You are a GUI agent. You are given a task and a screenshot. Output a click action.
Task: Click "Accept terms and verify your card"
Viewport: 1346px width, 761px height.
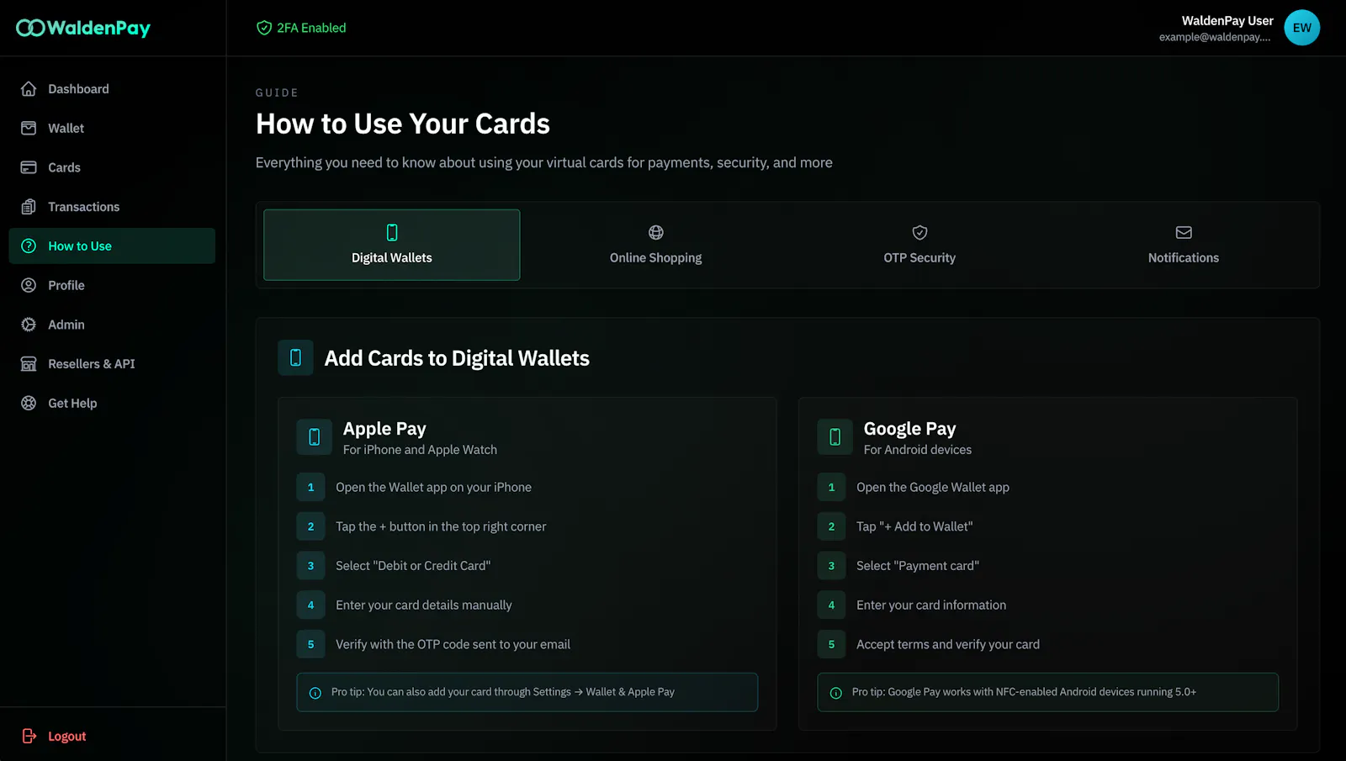point(948,644)
